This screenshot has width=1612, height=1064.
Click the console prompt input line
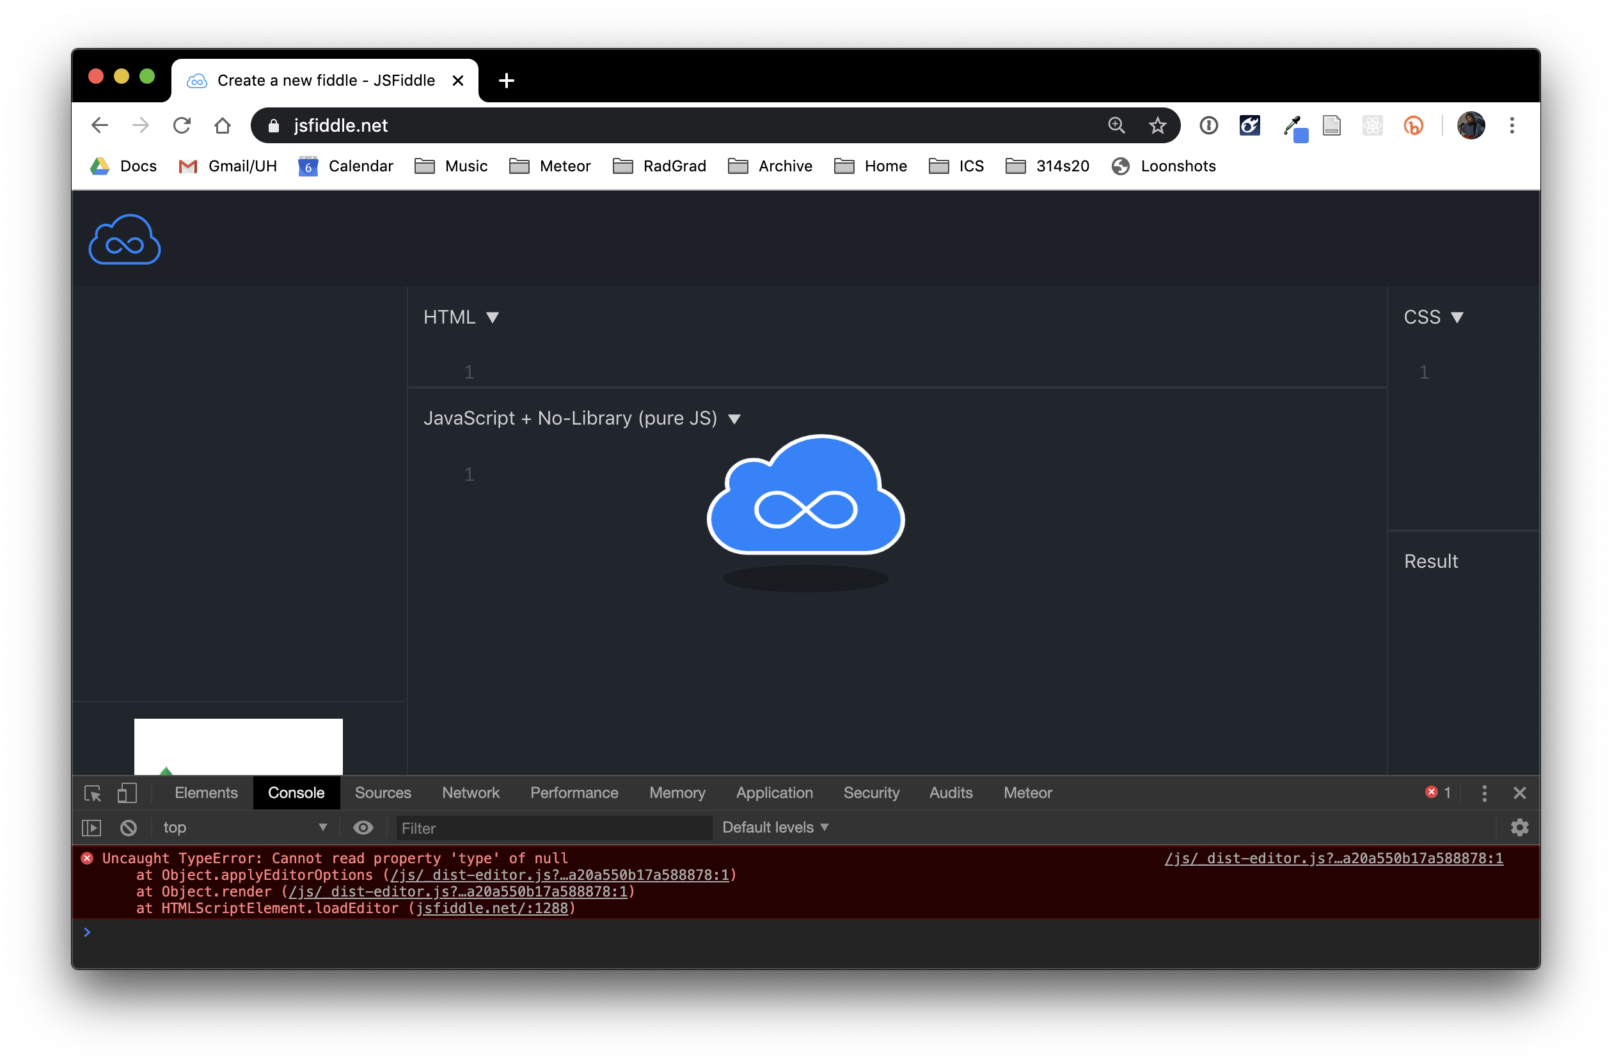(x=805, y=932)
